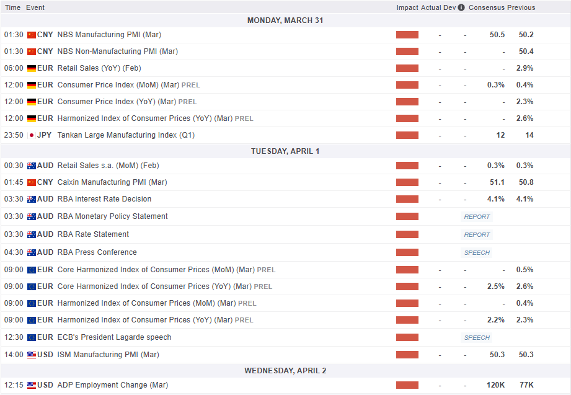Expand Australian Retail Sales s.a. (MoM) row
Screen dimensions: 571x395
(x=108, y=166)
